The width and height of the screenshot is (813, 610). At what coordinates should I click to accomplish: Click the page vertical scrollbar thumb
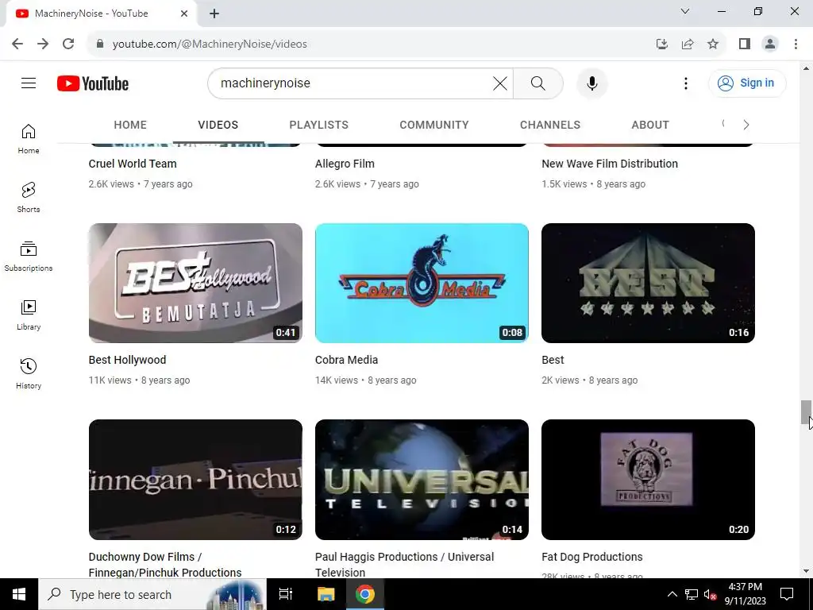pos(805,412)
